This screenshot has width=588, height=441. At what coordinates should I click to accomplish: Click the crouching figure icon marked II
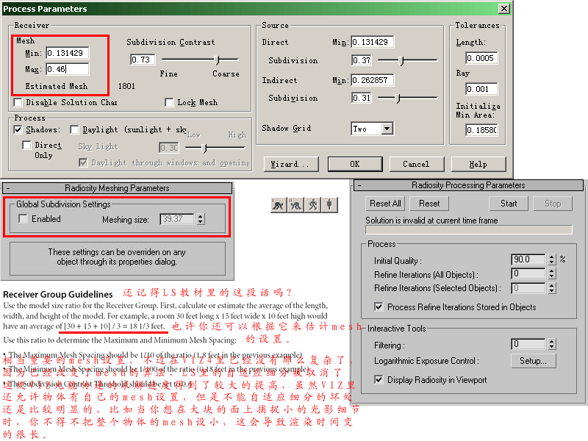pyautogui.click(x=295, y=205)
